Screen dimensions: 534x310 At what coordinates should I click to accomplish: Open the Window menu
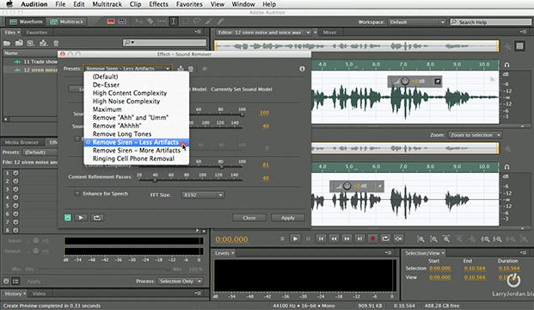coord(243,4)
